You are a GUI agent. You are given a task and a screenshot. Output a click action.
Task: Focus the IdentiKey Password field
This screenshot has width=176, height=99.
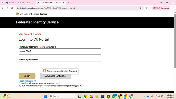pyautogui.click(x=60, y=64)
